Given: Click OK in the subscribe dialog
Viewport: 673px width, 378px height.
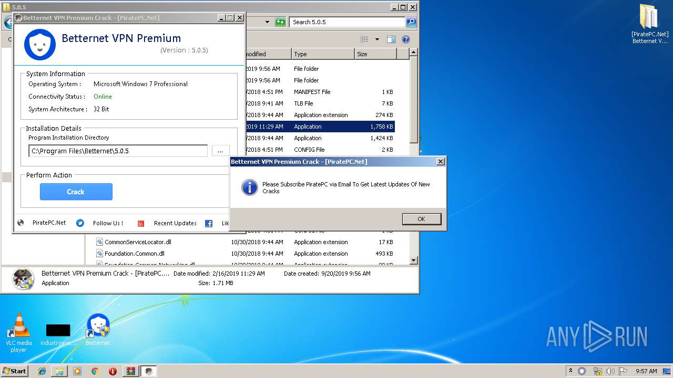Looking at the screenshot, I should pyautogui.click(x=421, y=219).
